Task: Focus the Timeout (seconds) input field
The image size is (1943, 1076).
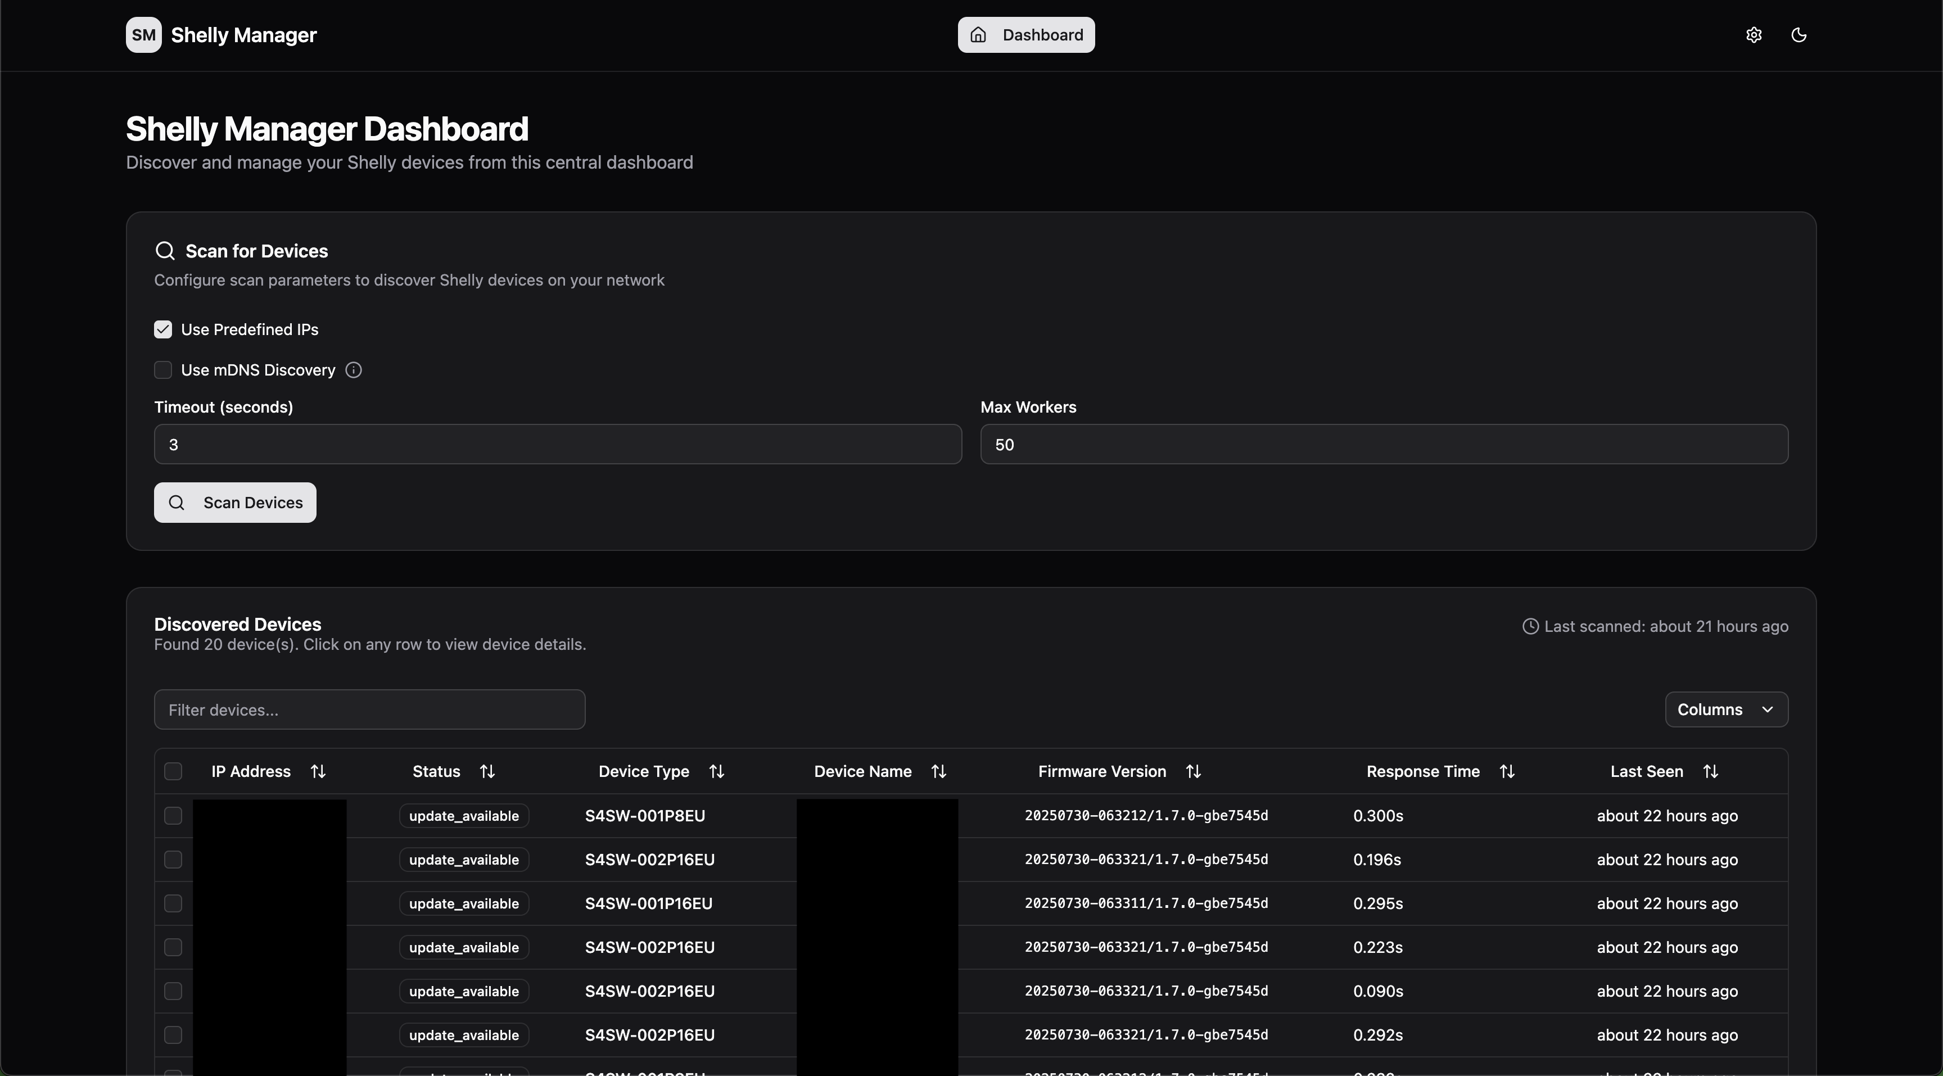Action: click(x=558, y=444)
